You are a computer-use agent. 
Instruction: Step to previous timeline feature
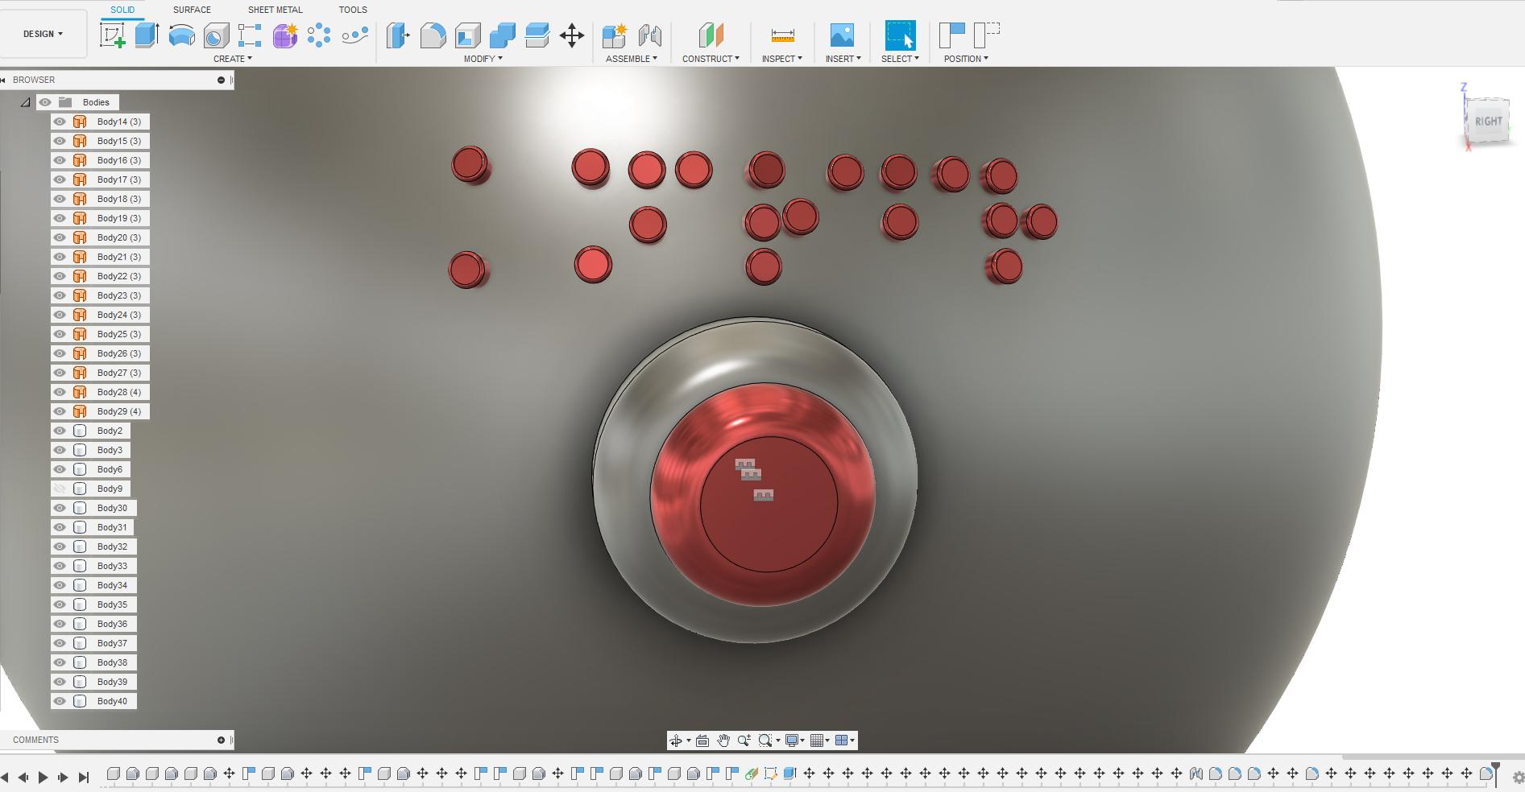pyautogui.click(x=23, y=778)
